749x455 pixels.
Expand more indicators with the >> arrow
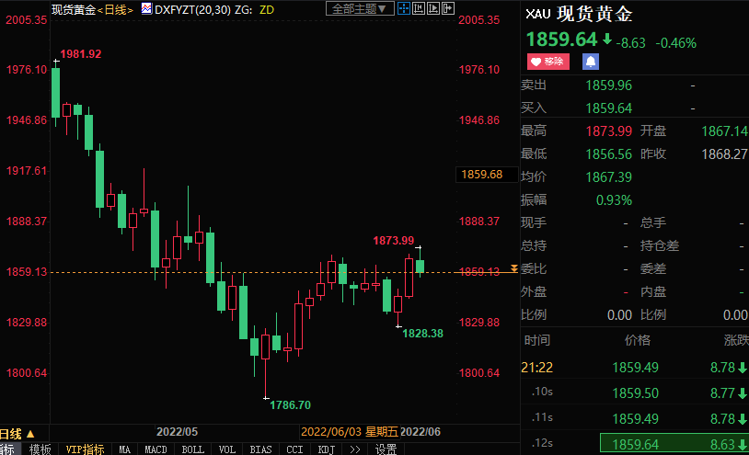tap(355, 449)
